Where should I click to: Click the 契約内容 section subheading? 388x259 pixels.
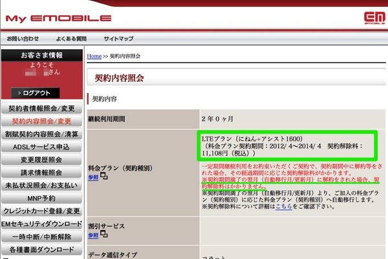tap(104, 99)
